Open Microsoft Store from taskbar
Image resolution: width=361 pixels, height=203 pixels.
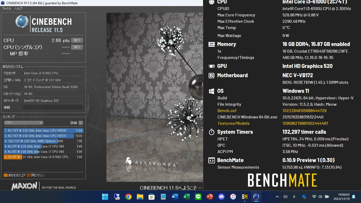(152, 197)
